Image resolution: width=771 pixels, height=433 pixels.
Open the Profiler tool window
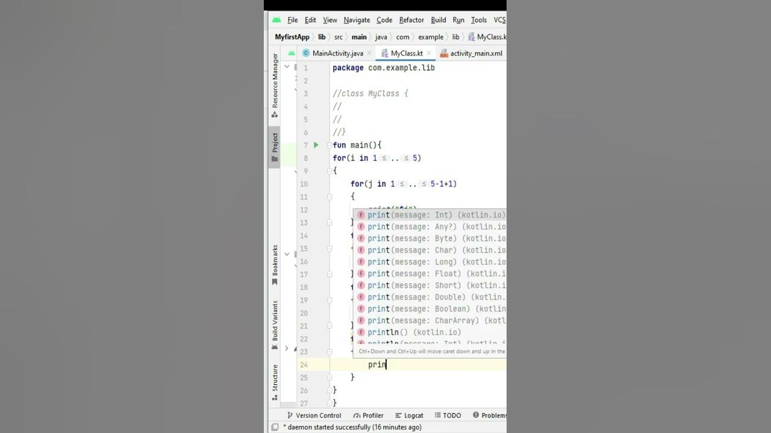click(x=368, y=416)
